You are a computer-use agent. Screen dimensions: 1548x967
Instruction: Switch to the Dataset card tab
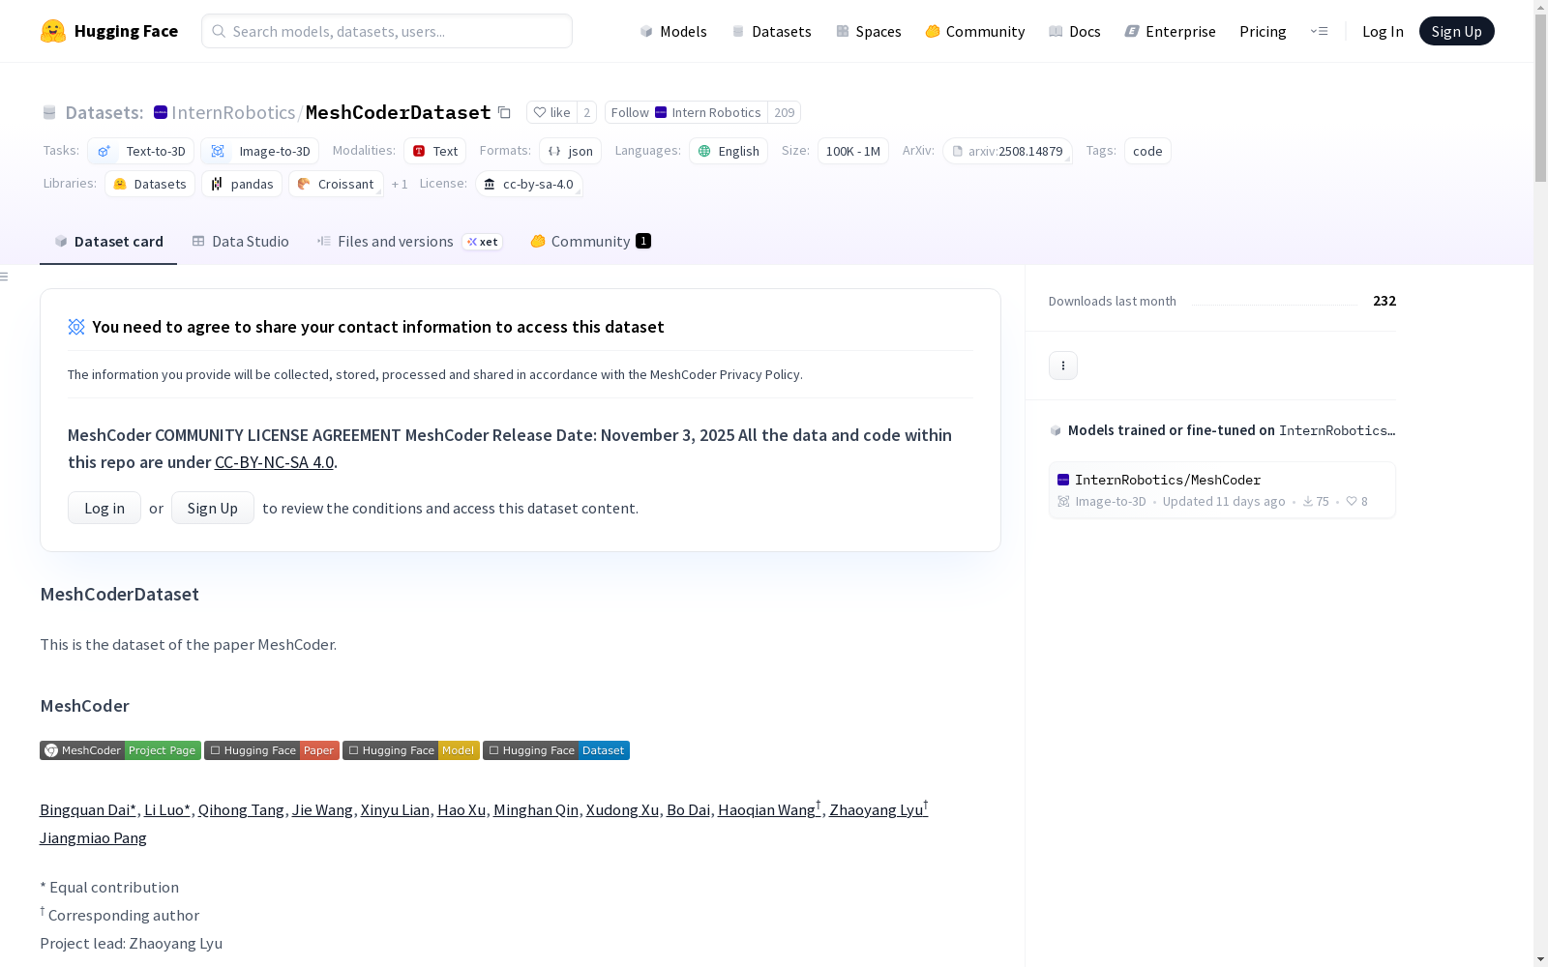tap(108, 242)
